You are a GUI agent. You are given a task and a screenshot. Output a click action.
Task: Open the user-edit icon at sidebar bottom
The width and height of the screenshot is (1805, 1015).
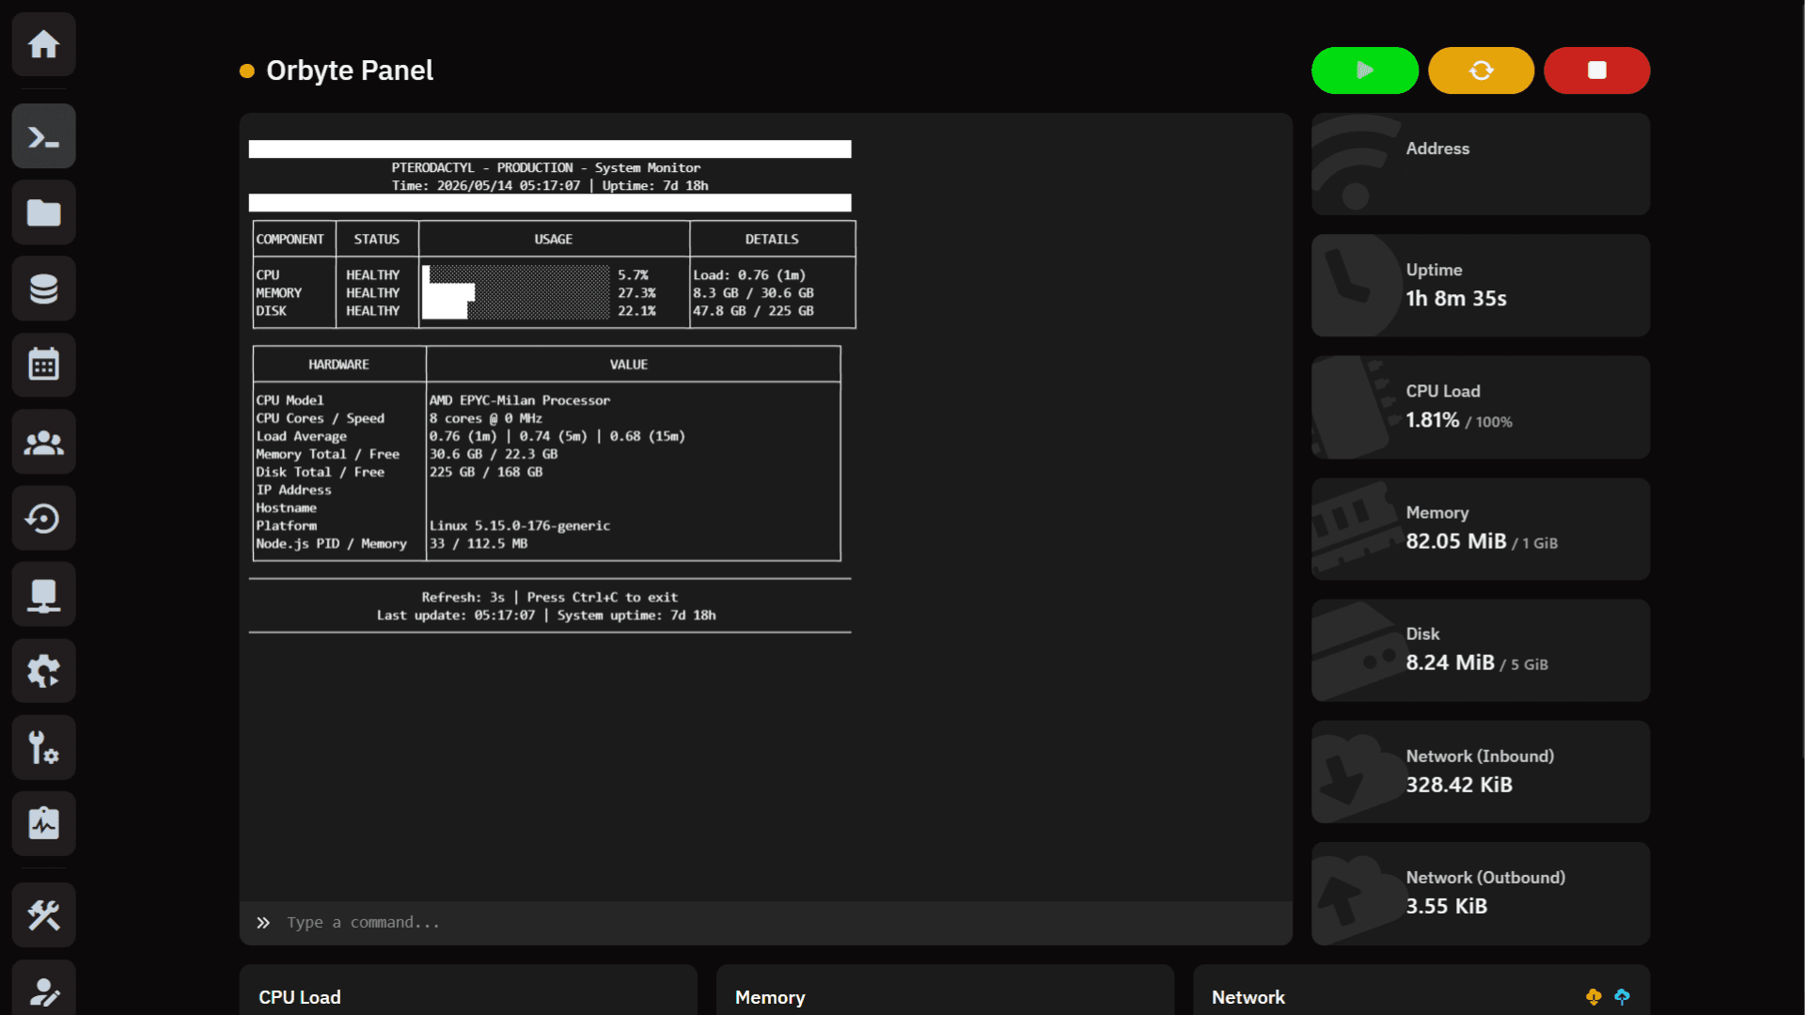[x=43, y=989]
